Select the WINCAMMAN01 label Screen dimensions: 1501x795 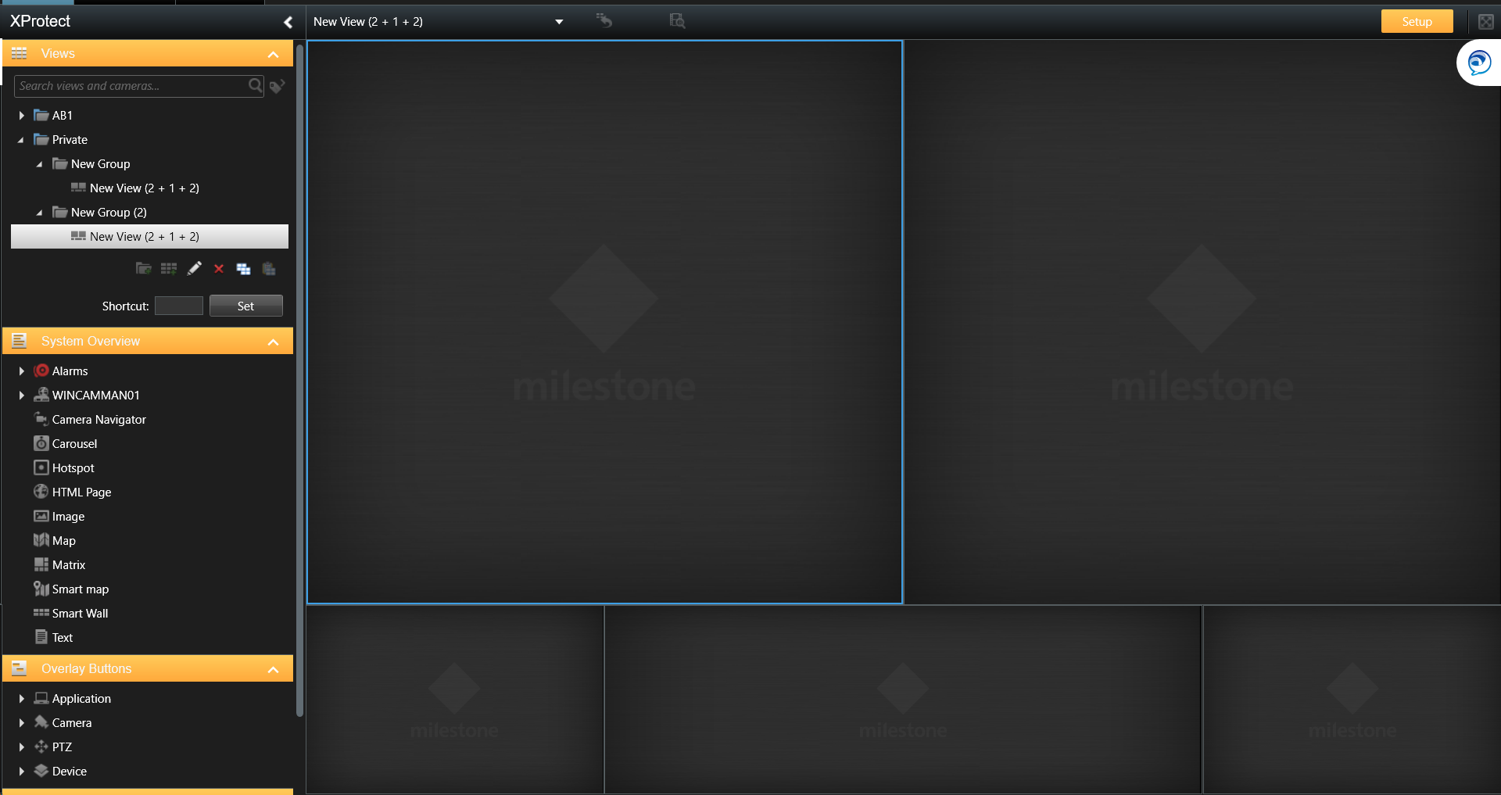coord(95,395)
